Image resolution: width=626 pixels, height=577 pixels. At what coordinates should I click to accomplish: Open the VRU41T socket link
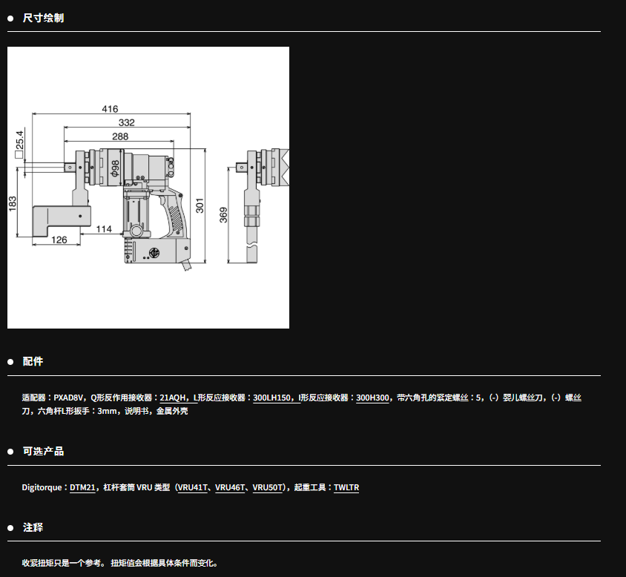pos(194,487)
